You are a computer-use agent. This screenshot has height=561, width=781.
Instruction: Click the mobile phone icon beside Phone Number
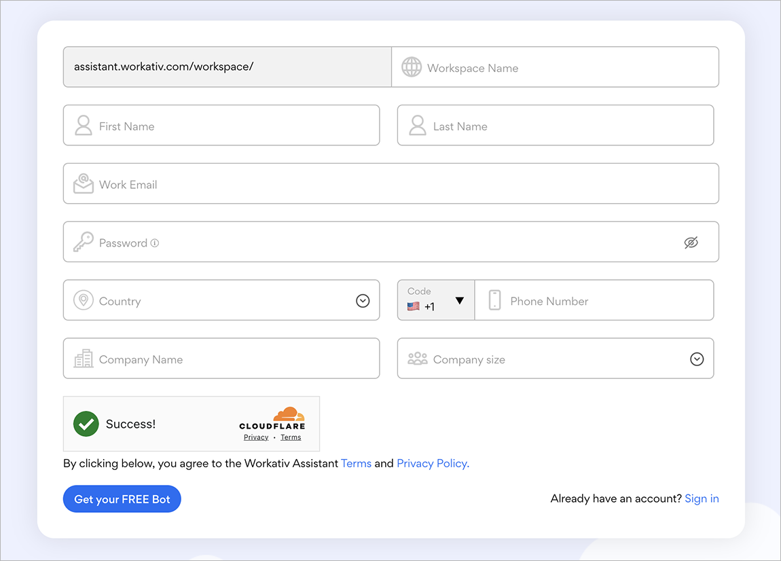click(x=494, y=300)
